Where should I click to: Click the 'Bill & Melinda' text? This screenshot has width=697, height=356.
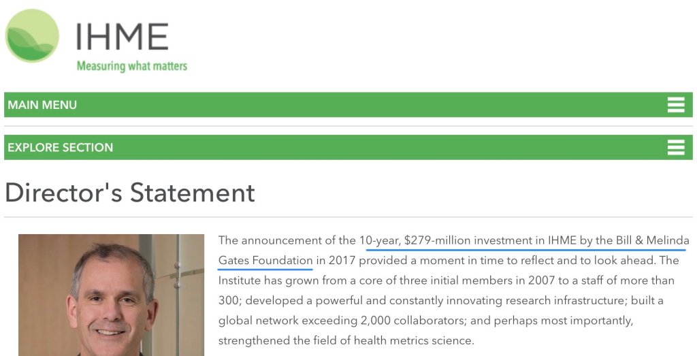pyautogui.click(x=654, y=240)
